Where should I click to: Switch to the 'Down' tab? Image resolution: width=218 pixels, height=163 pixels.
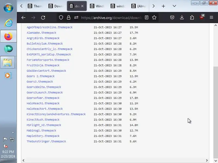click(56, 6)
